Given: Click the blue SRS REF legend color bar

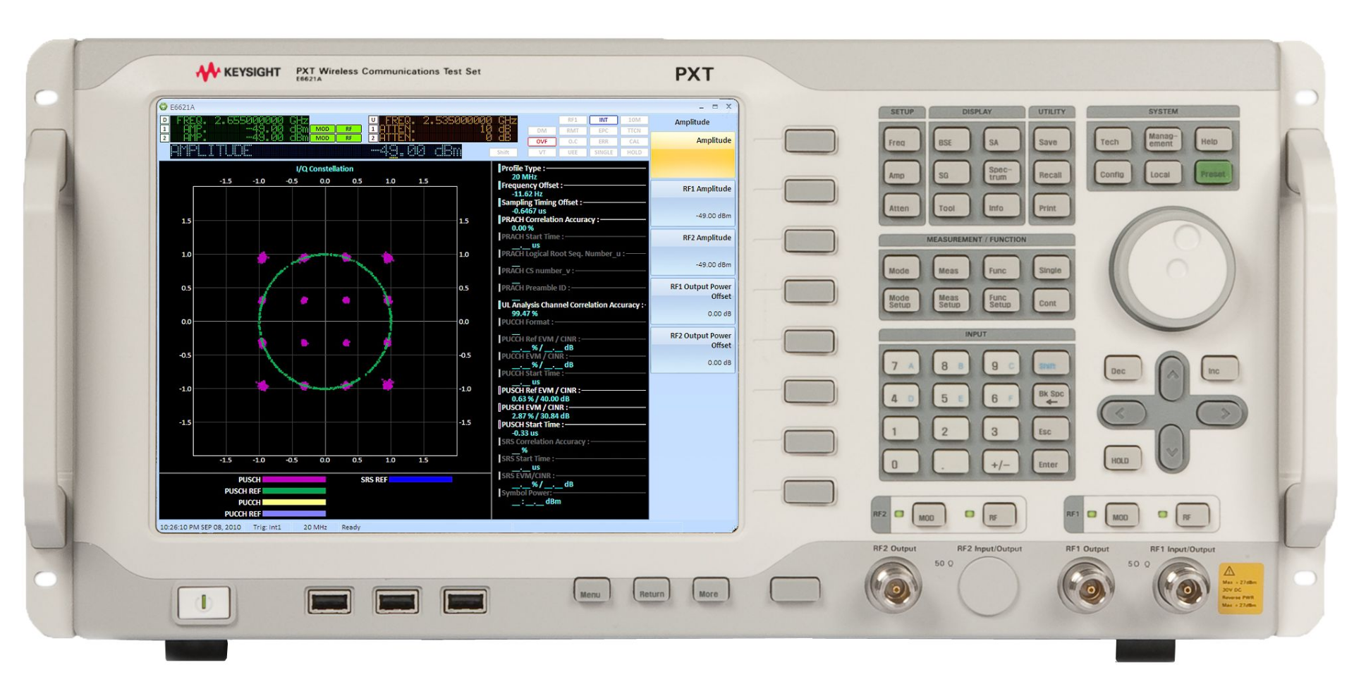Looking at the screenshot, I should 420,480.
